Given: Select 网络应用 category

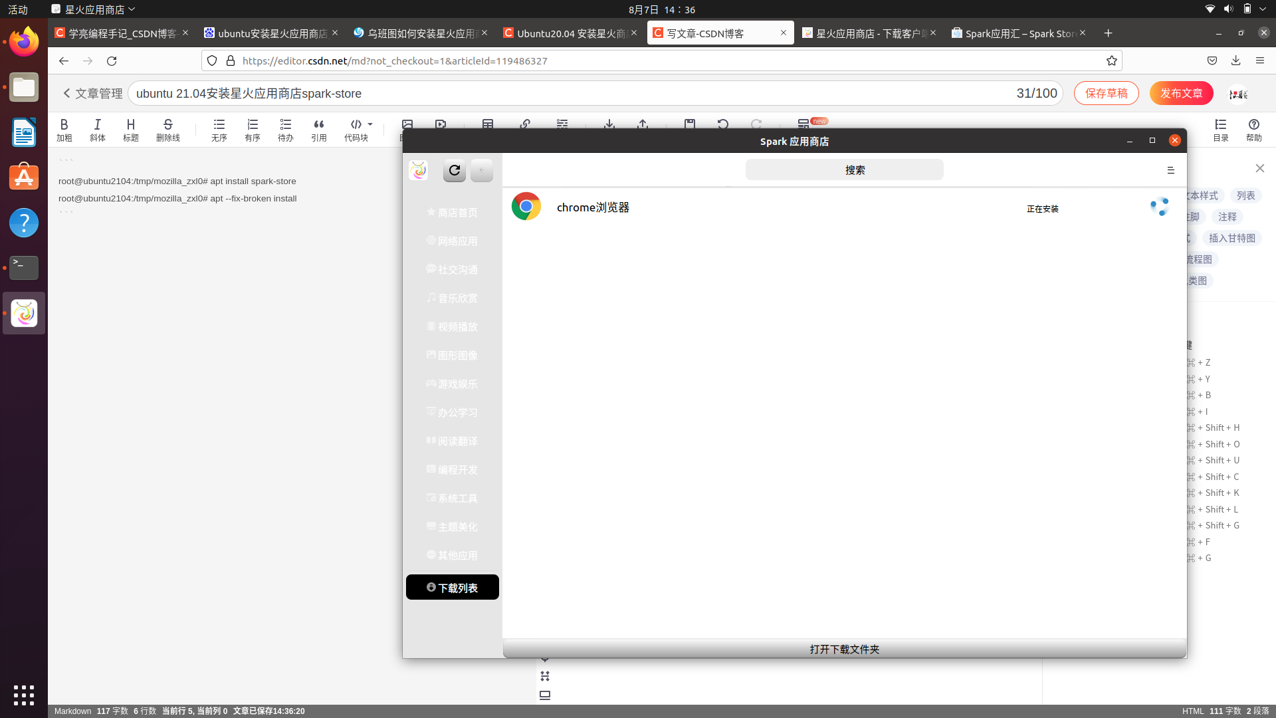Looking at the screenshot, I should [452, 241].
